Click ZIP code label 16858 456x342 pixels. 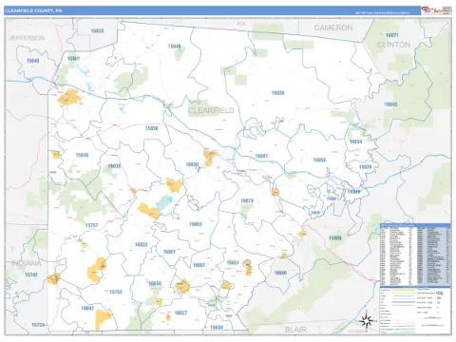(x=319, y=160)
